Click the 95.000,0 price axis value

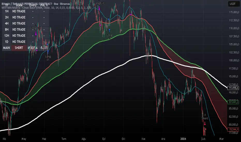(x=234, y=76)
